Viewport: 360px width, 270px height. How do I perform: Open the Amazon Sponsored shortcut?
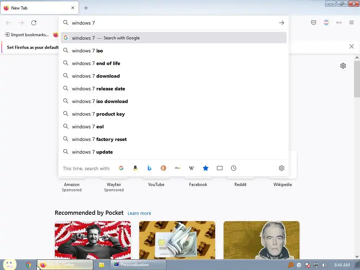tap(72, 184)
